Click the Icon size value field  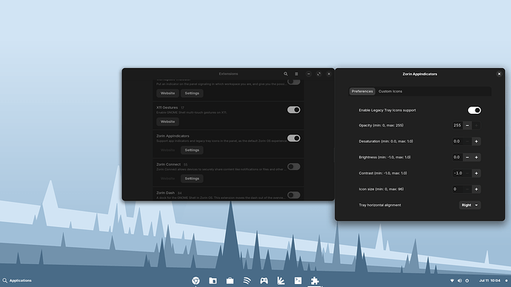coord(458,189)
